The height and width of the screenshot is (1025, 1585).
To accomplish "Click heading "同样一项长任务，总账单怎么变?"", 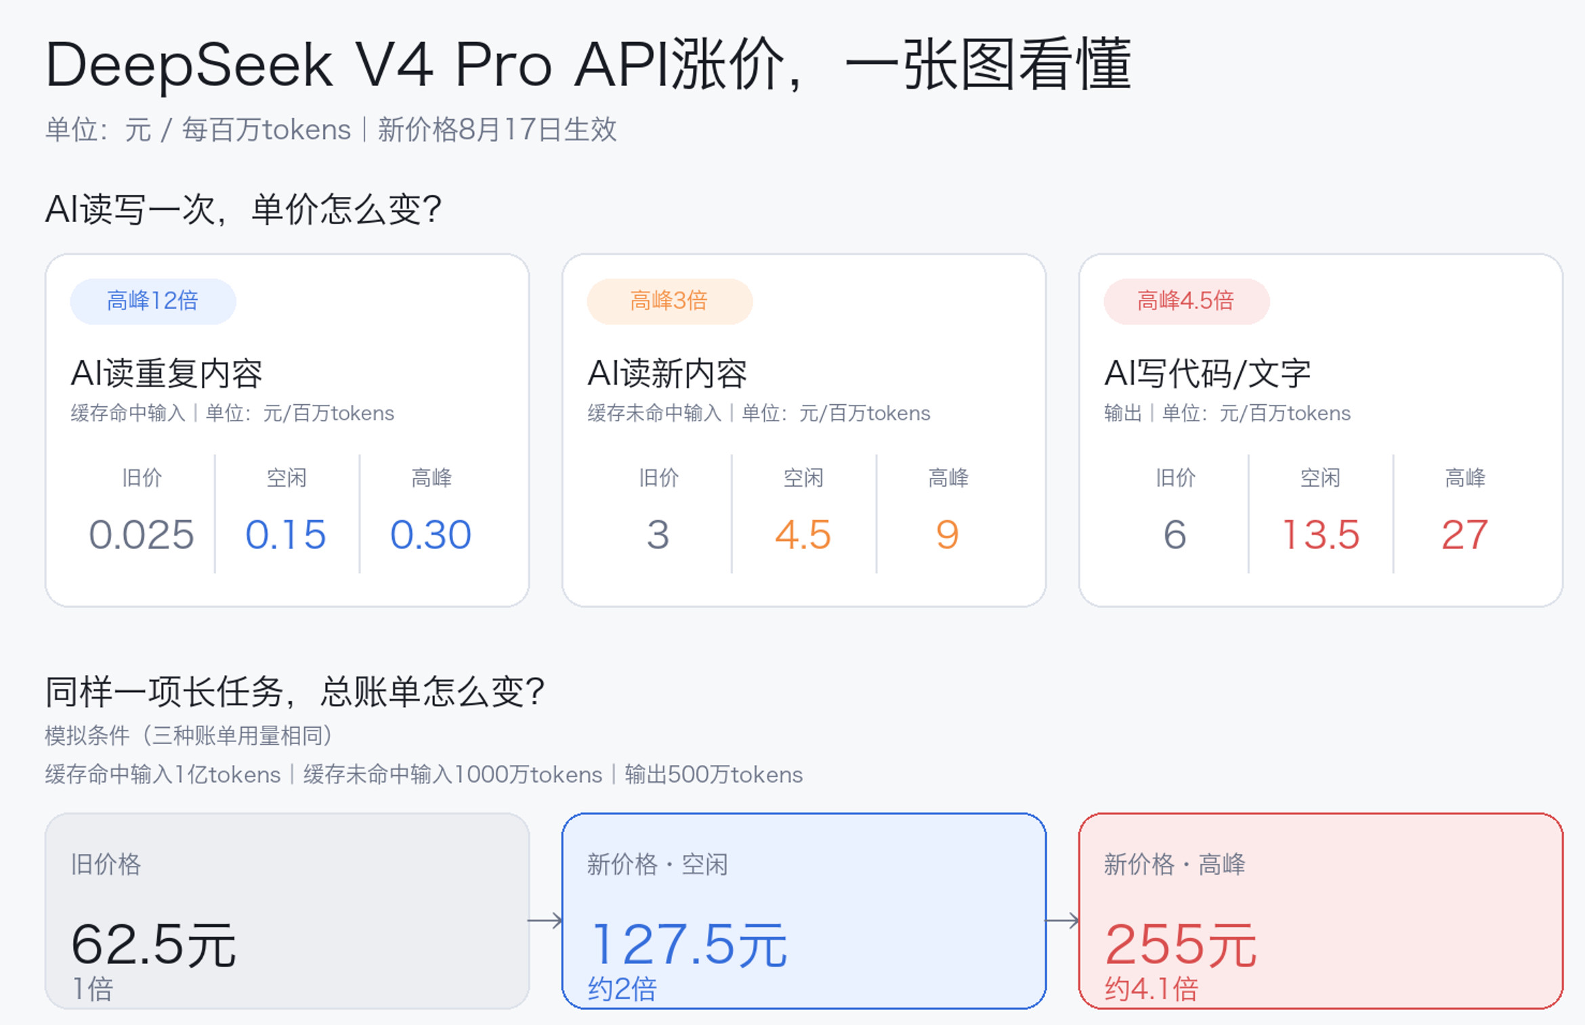I will pyautogui.click(x=295, y=692).
